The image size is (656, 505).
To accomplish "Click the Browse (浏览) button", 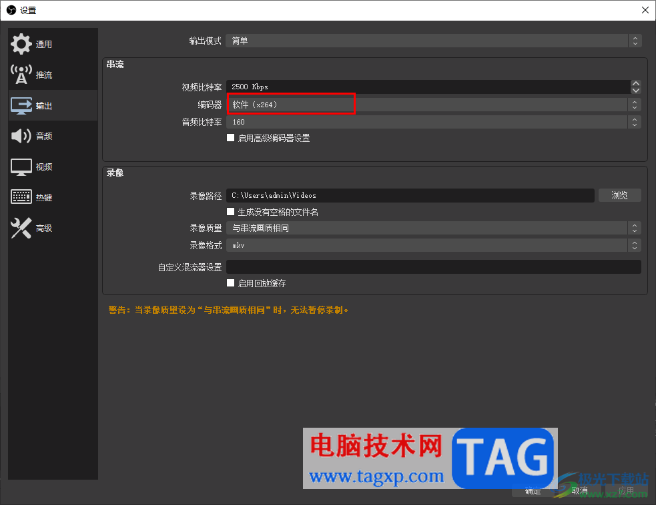I will click(619, 195).
